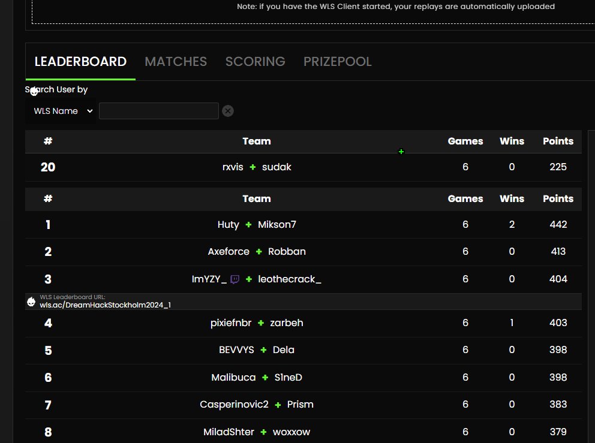Screen dimensions: 595x443
Task: Click the 379 points value
Action: tap(558, 432)
